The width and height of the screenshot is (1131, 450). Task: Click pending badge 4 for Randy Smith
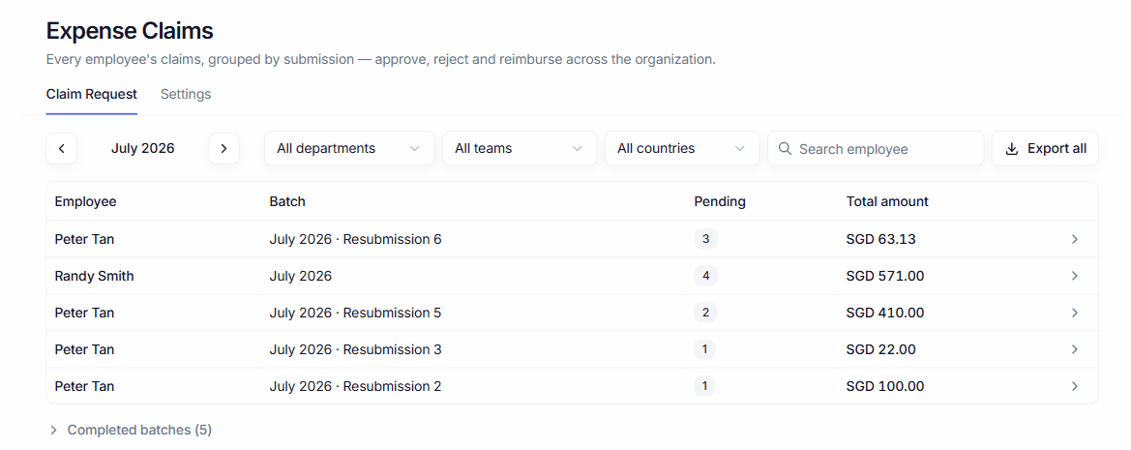click(x=705, y=276)
